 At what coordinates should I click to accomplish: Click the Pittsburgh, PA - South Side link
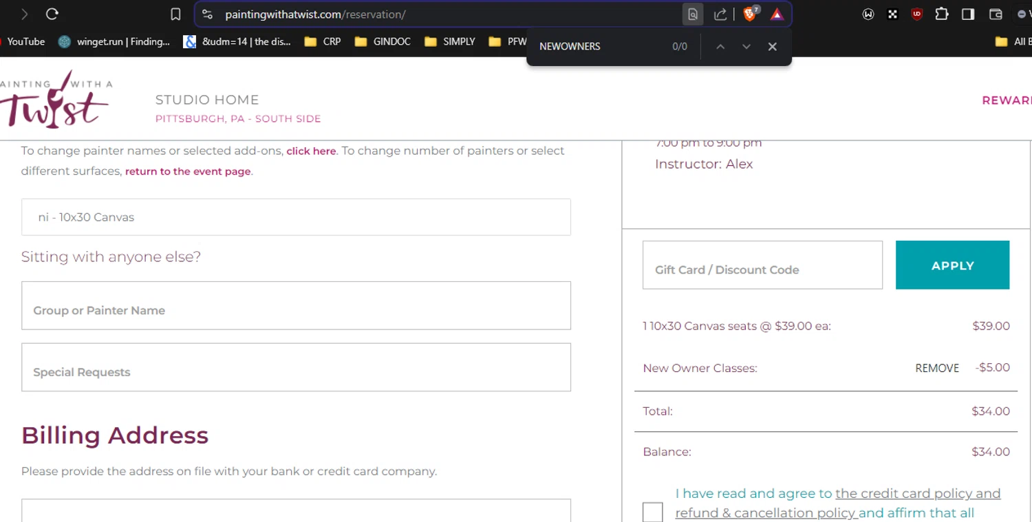[238, 119]
